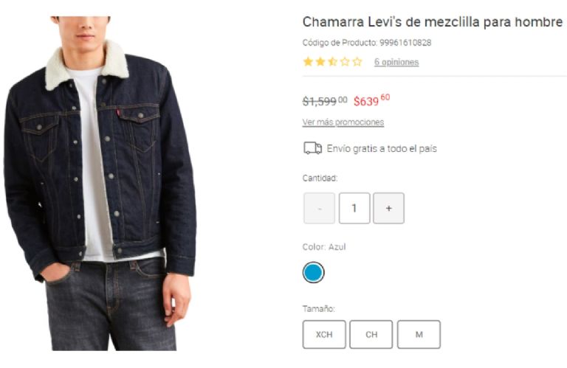Click the delivery truck icon
This screenshot has width=567, height=368.
pos(312,148)
